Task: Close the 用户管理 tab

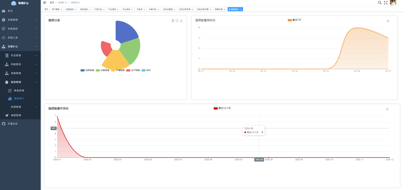Action: pyautogui.click(x=61, y=9)
